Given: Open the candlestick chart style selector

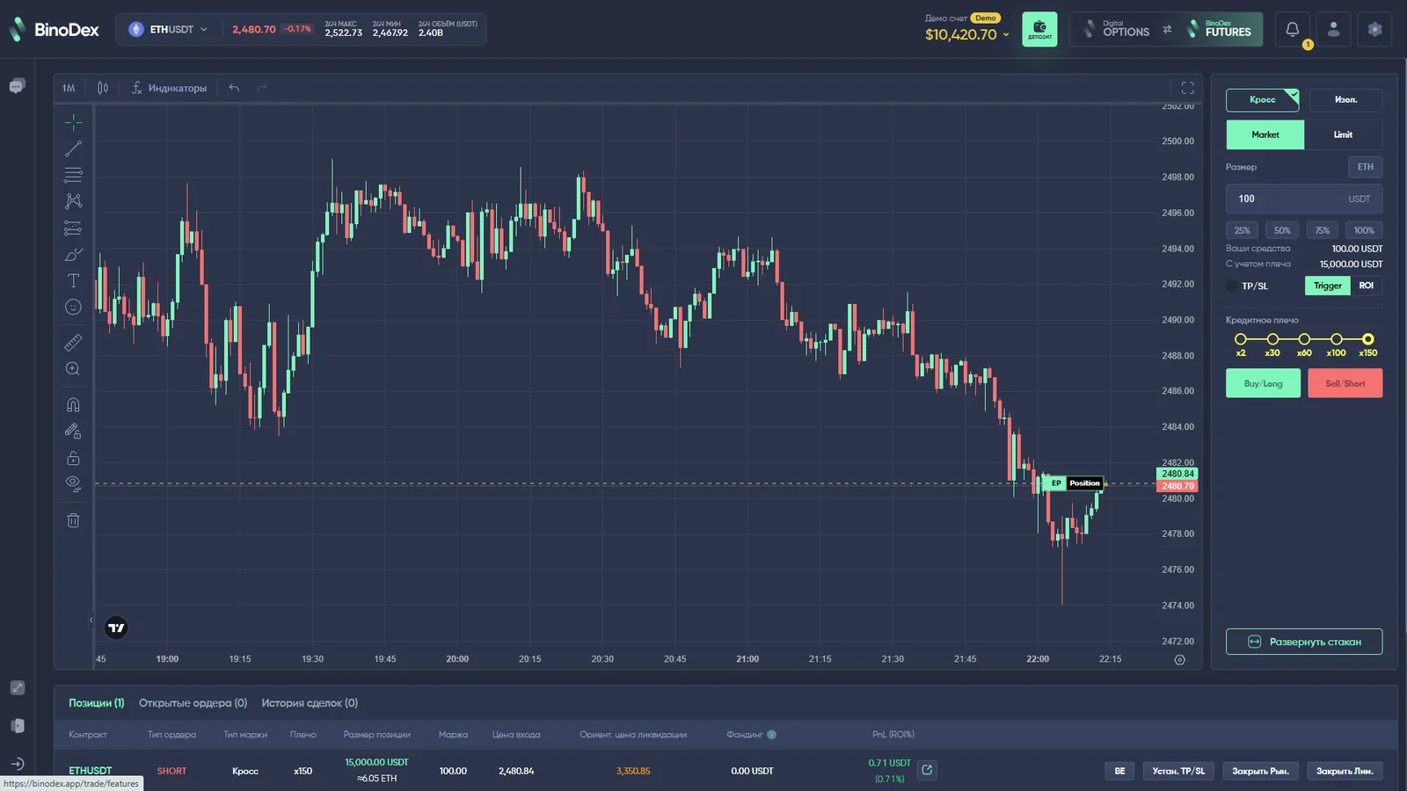Looking at the screenshot, I should point(103,88).
